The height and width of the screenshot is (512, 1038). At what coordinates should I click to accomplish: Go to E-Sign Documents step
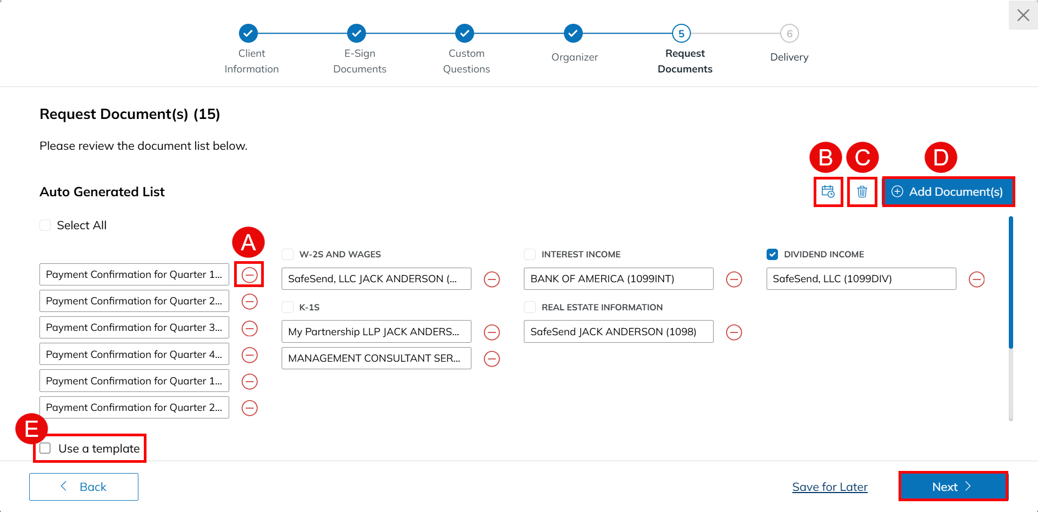357,34
